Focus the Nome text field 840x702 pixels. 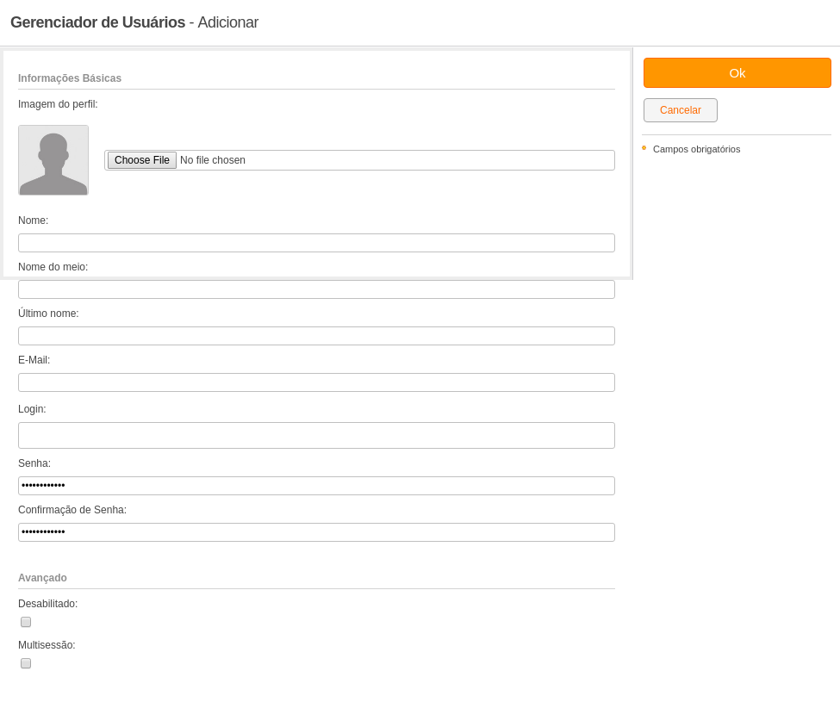point(316,243)
